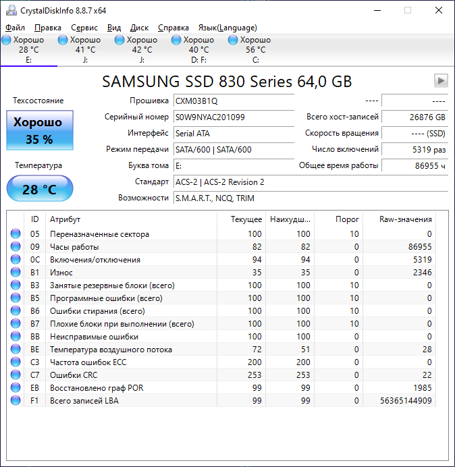Open the Диск menu

(x=140, y=28)
